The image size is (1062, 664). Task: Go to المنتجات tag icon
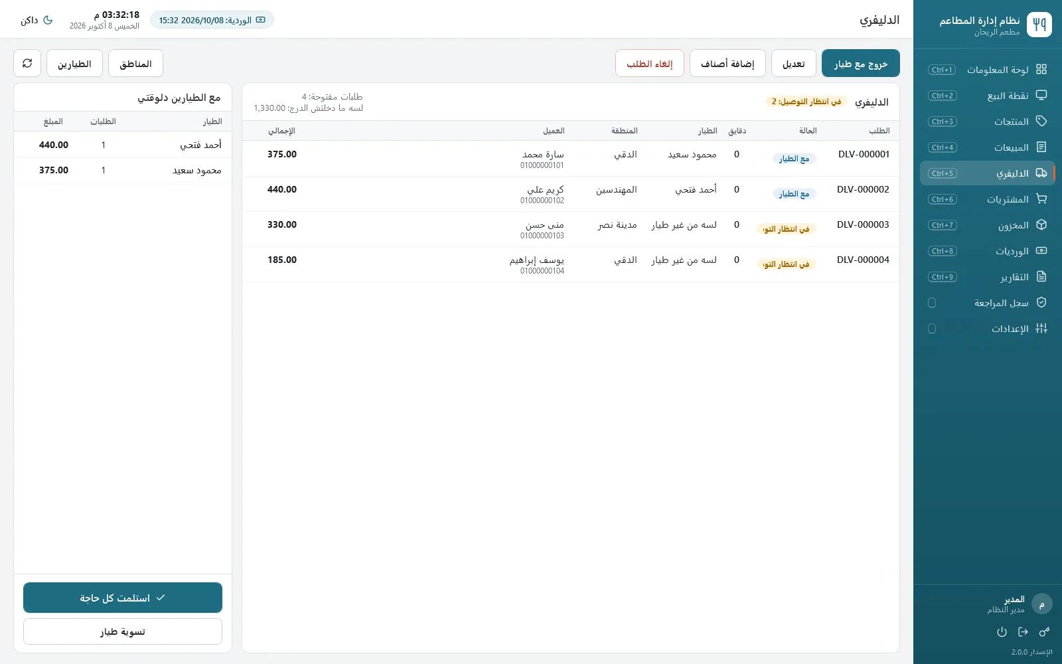coord(1041,122)
